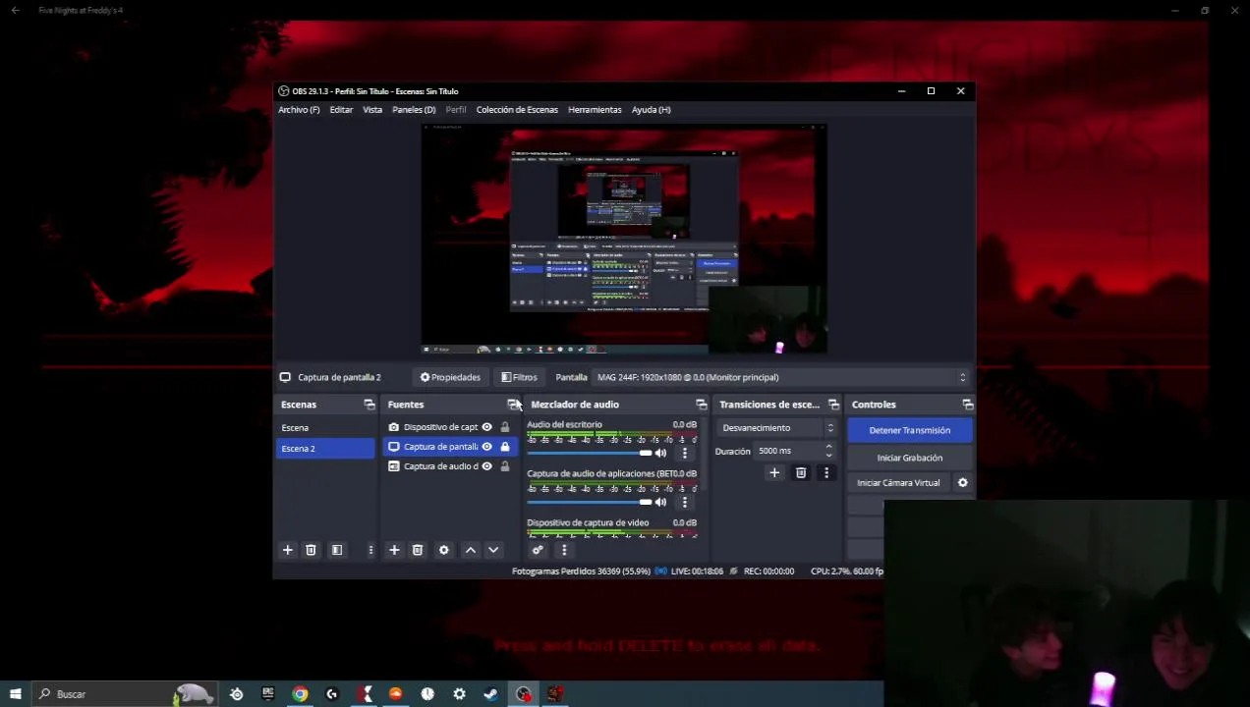Mute Audio del escritorio channel
This screenshot has width=1250, height=707.
click(x=660, y=453)
